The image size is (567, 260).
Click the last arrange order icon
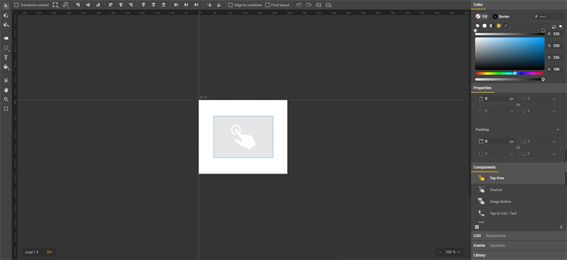328,5
